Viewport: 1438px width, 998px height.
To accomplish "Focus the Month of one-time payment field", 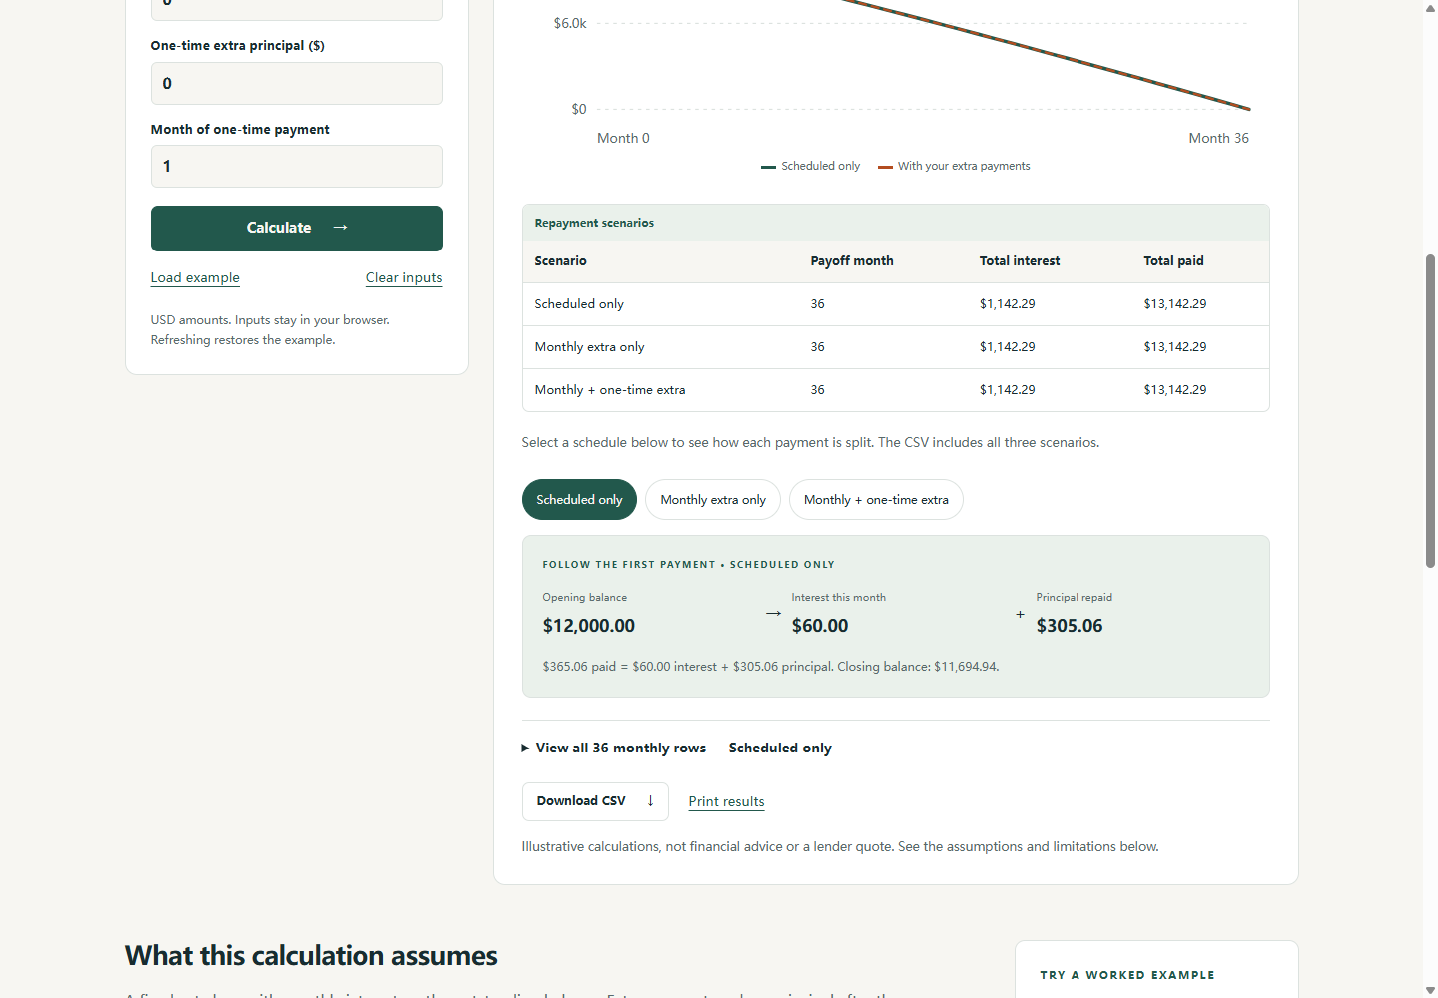I will coord(297,166).
